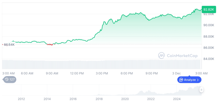Screen dimensions: 220x102
Task: Select the 2012 mark on the overview timeline
Action: pyautogui.click(x=21, y=99)
